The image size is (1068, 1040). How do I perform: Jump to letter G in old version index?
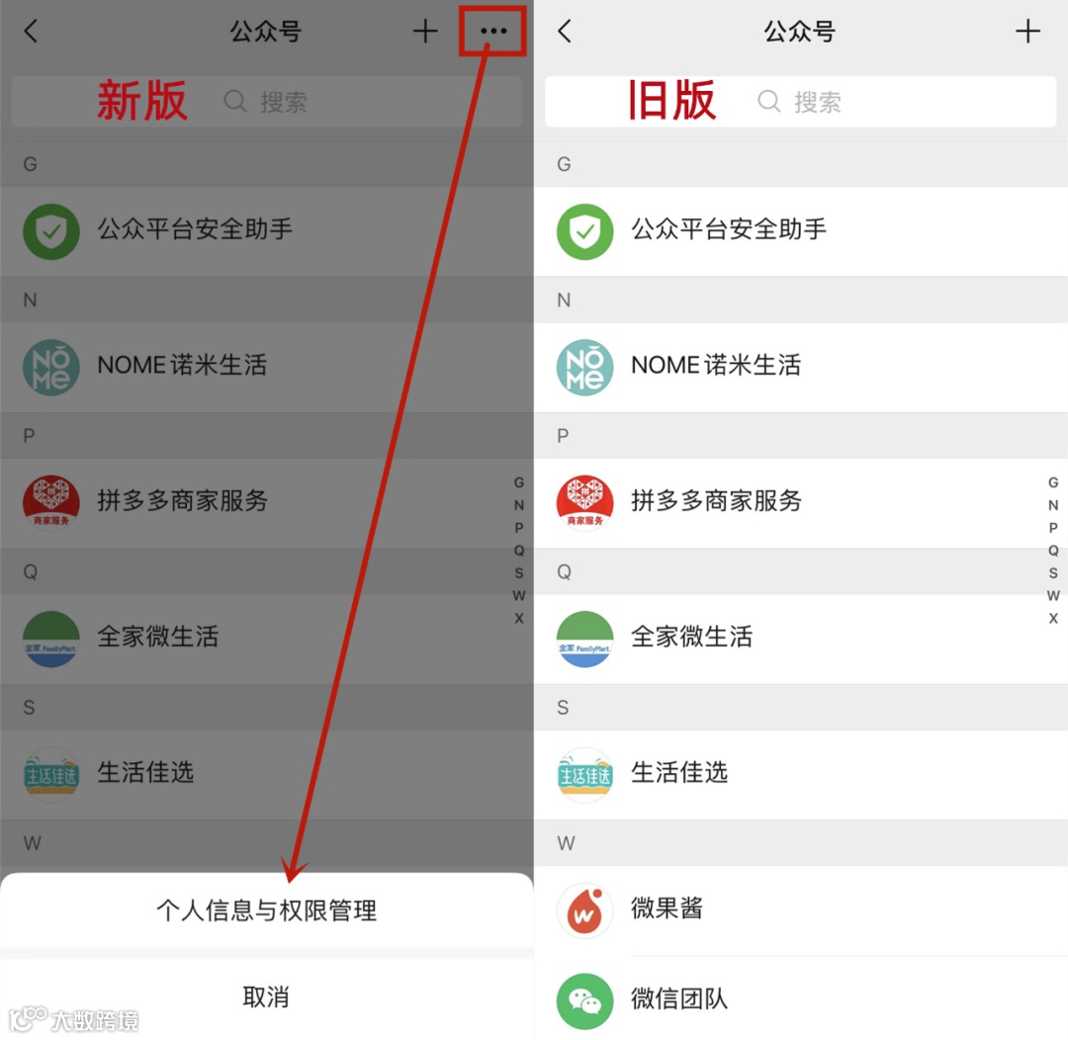(1053, 482)
